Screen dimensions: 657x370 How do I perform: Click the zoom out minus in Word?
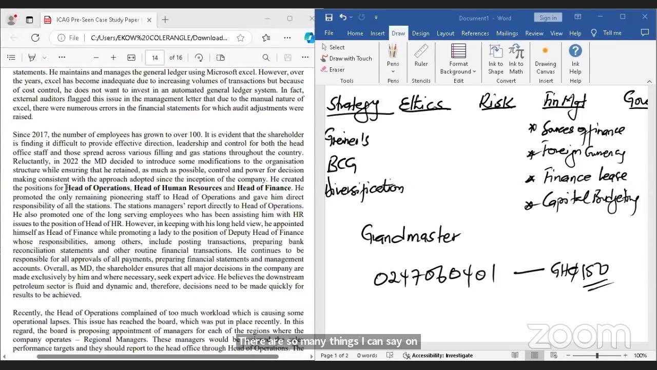click(x=569, y=356)
